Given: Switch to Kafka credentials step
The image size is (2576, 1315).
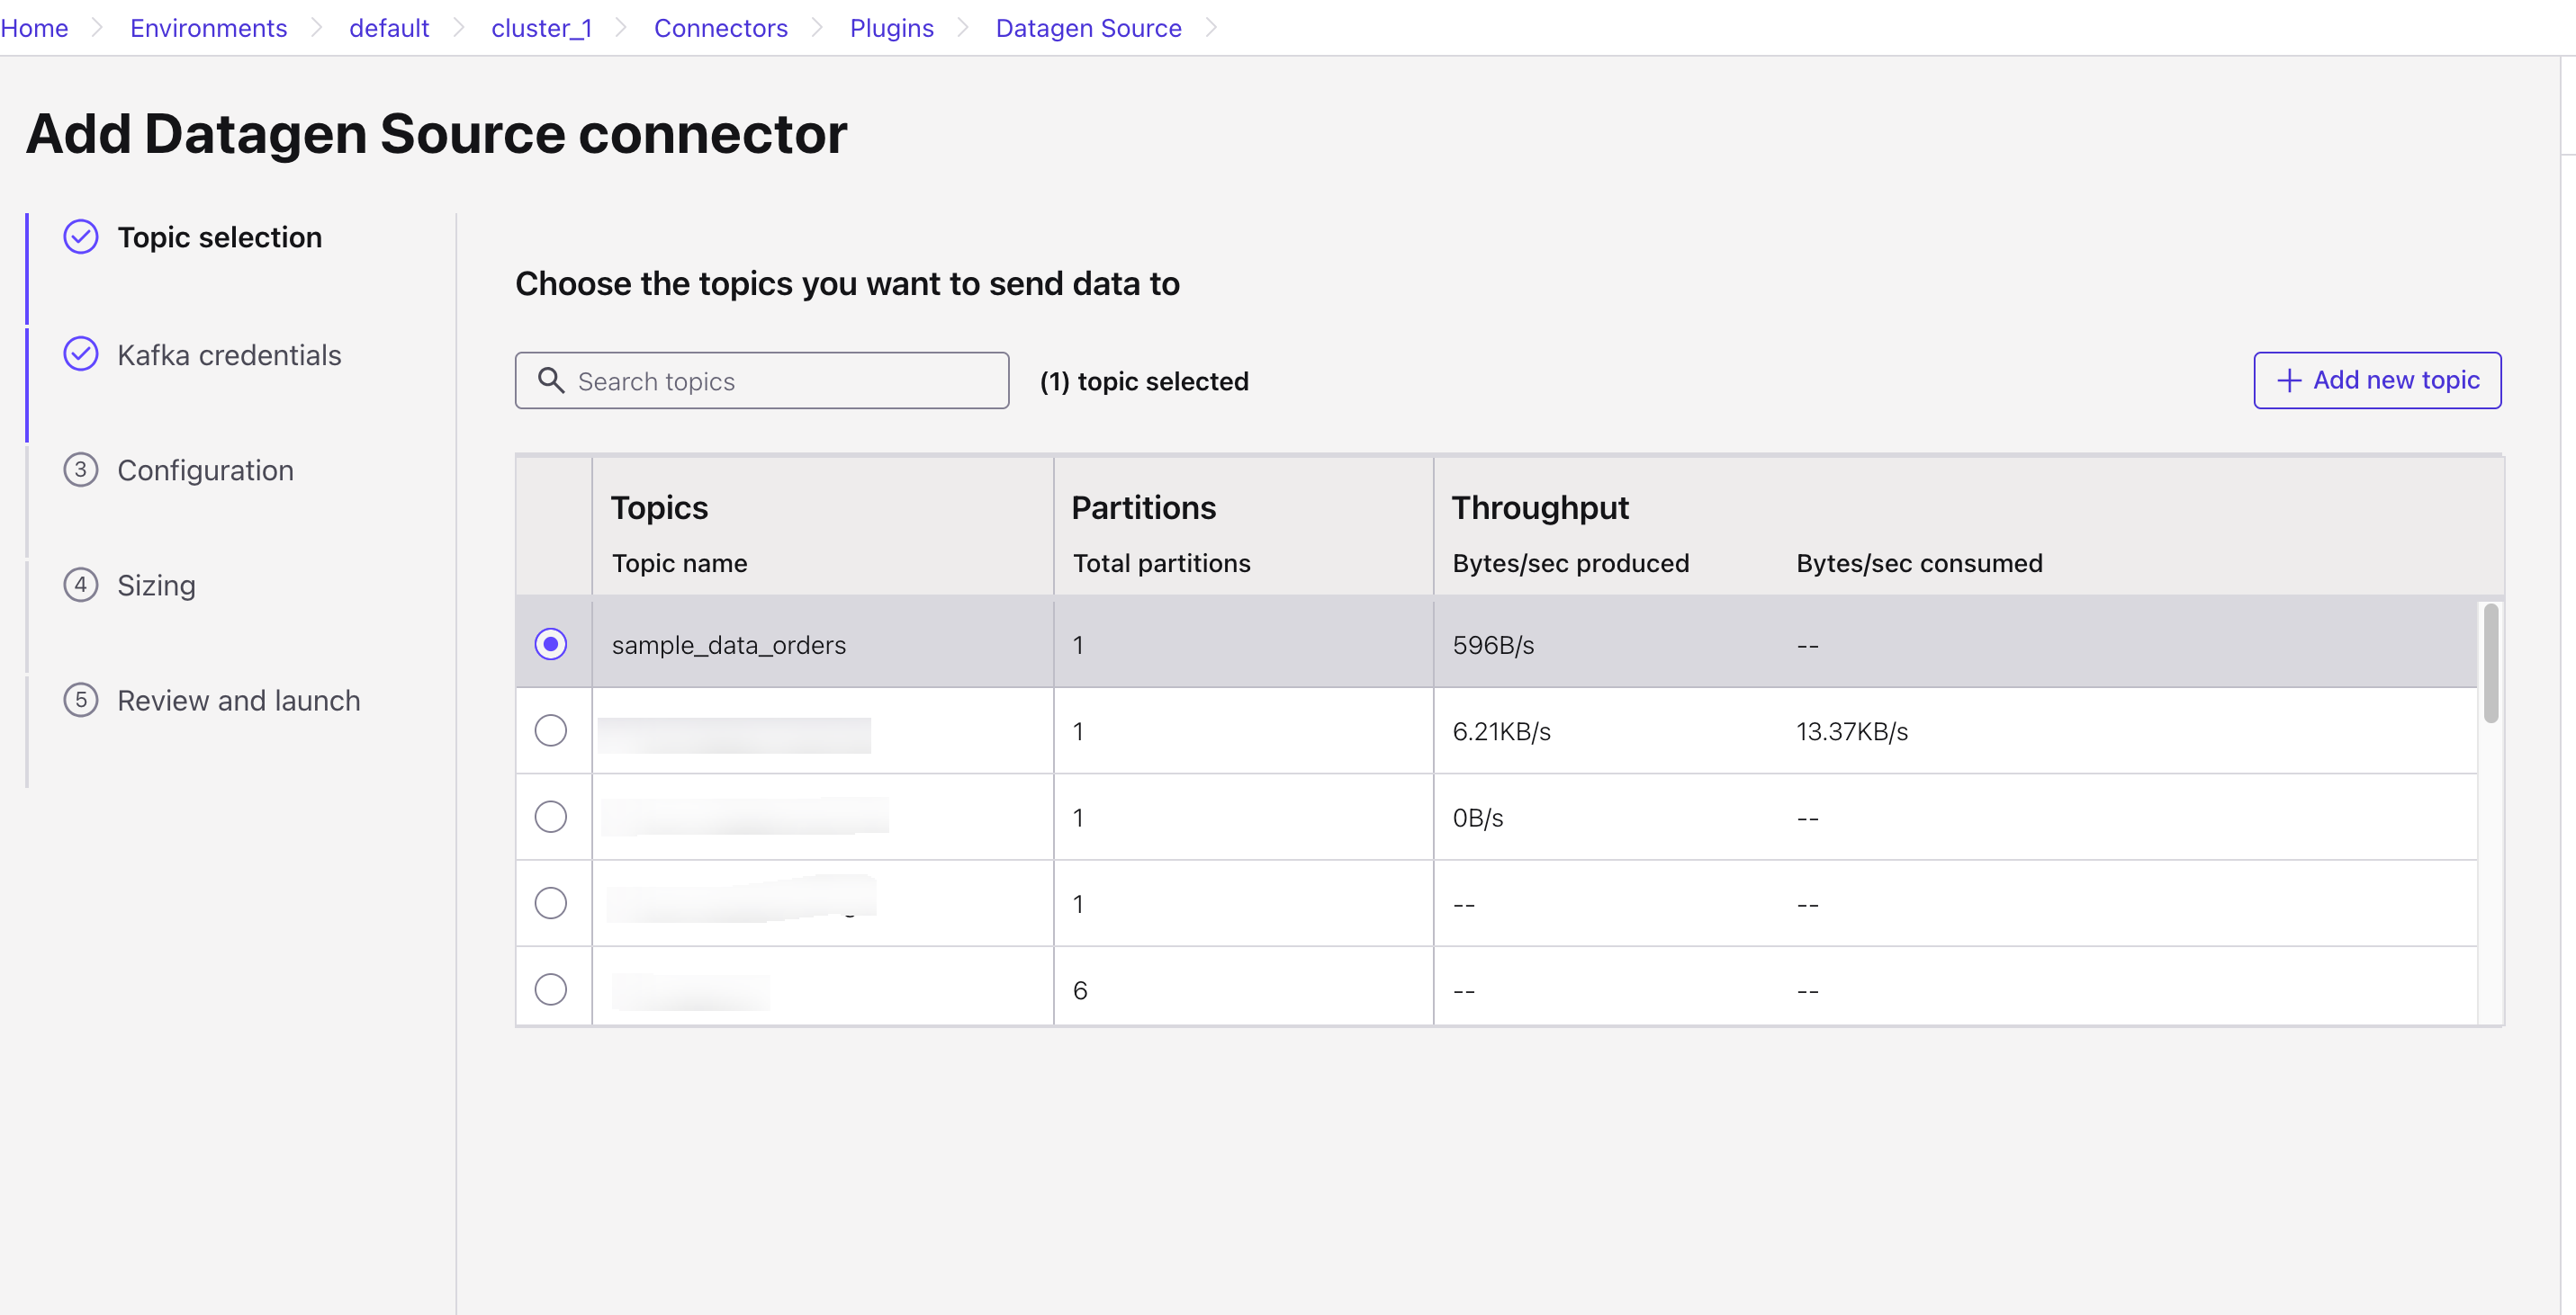Looking at the screenshot, I should pyautogui.click(x=229, y=354).
